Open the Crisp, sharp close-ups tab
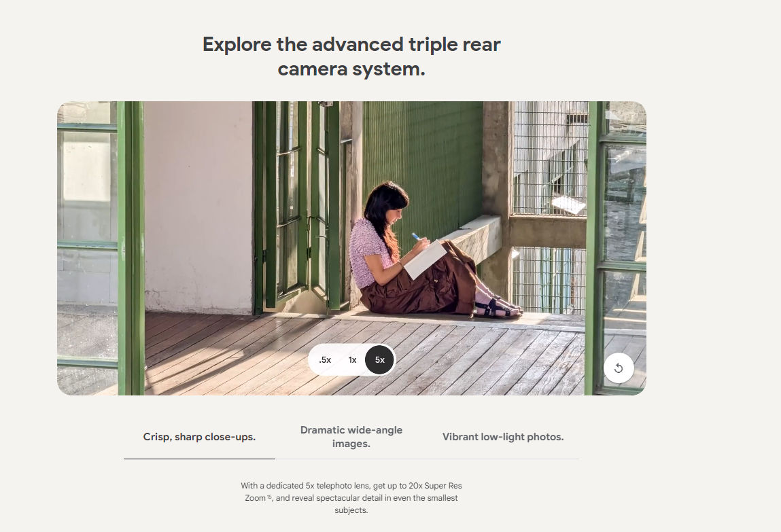Image resolution: width=781 pixels, height=532 pixels. point(199,437)
